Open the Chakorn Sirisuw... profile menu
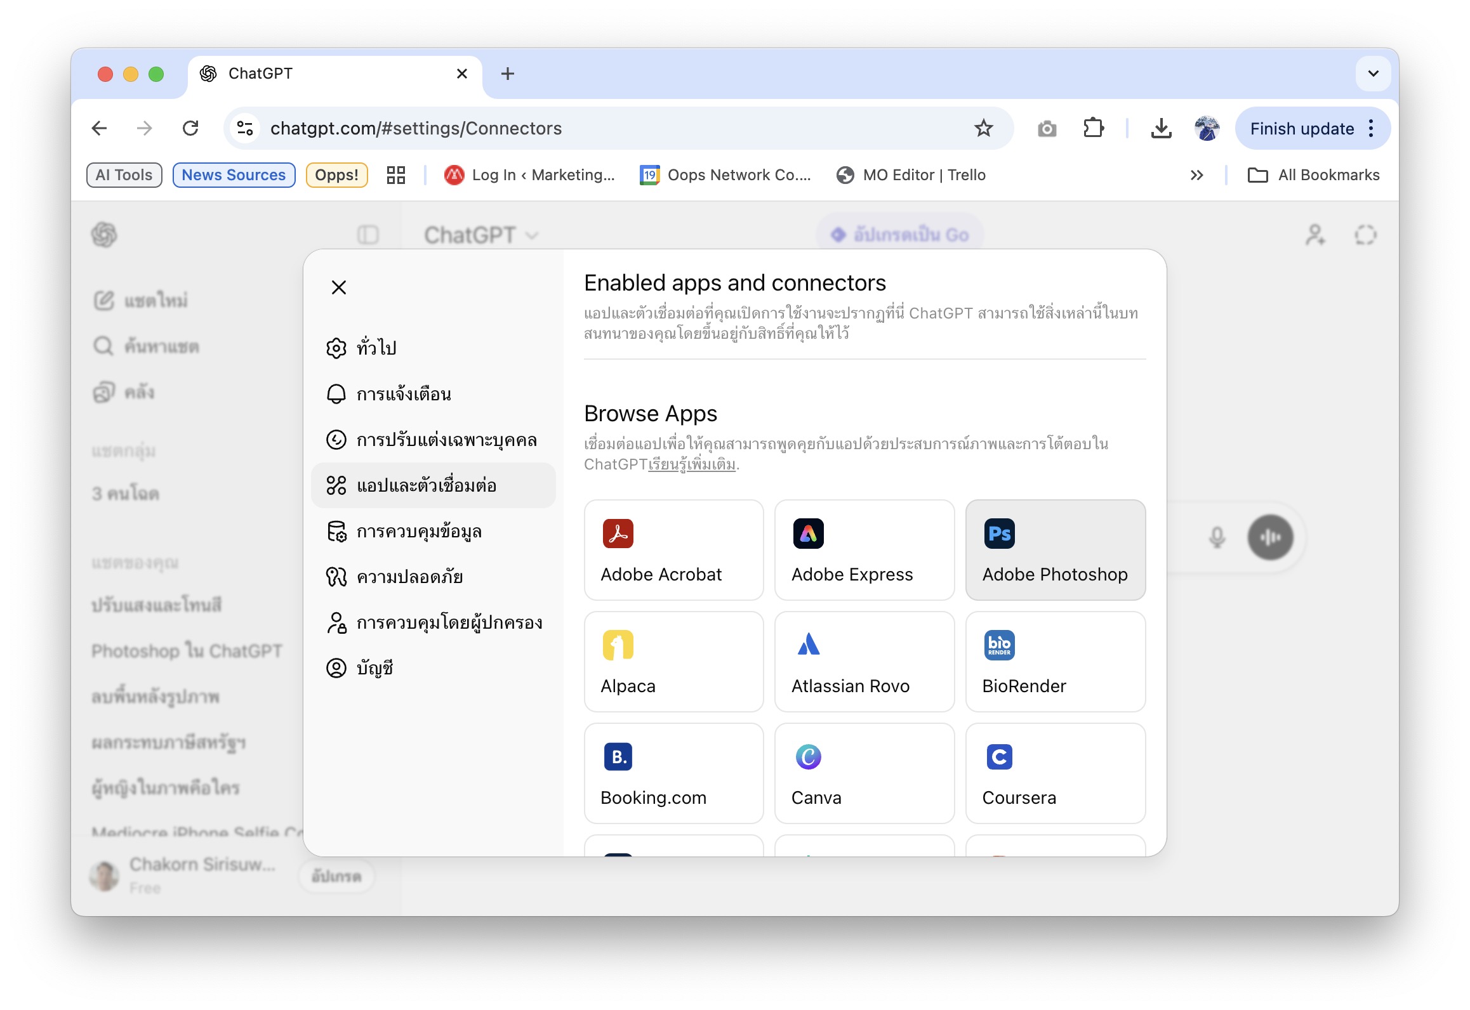 (184, 876)
